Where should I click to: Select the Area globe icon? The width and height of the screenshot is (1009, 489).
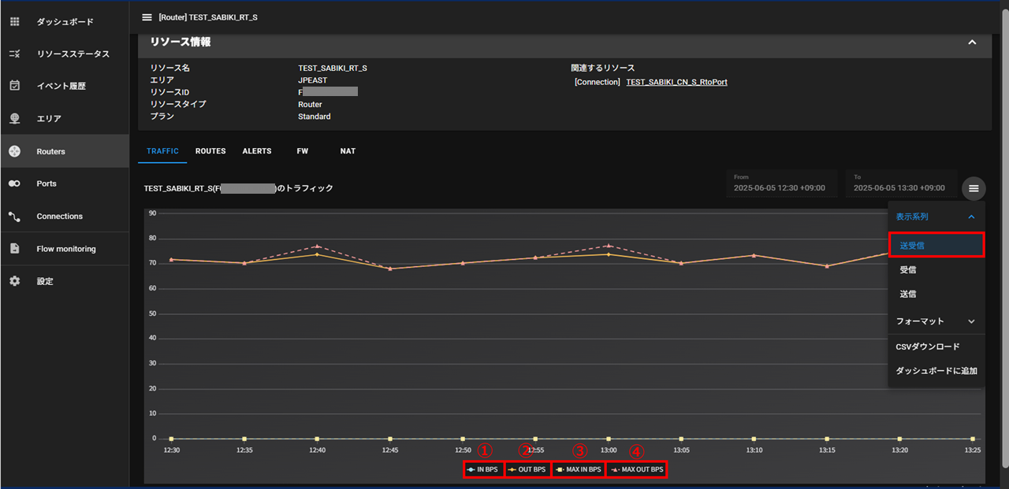(14, 119)
